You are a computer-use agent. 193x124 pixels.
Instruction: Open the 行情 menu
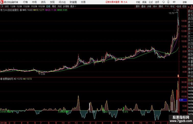(25, 2)
